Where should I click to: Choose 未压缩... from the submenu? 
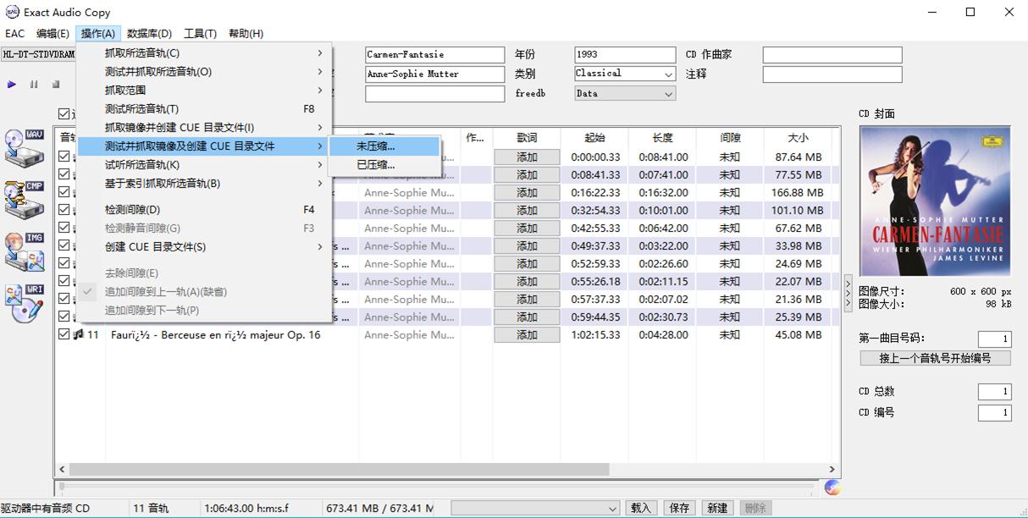(386, 146)
